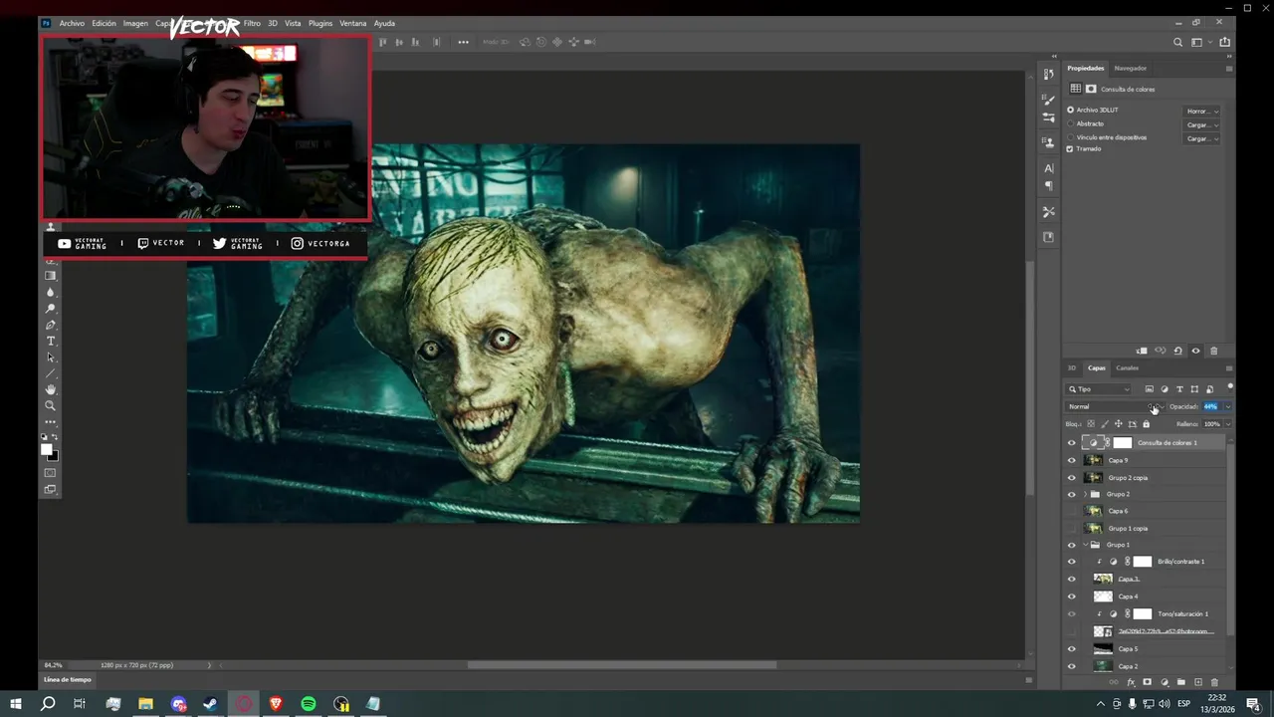Image resolution: width=1274 pixels, height=717 pixels.
Task: Toggle adjustment visibility eye in Properties
Action: 1195,351
